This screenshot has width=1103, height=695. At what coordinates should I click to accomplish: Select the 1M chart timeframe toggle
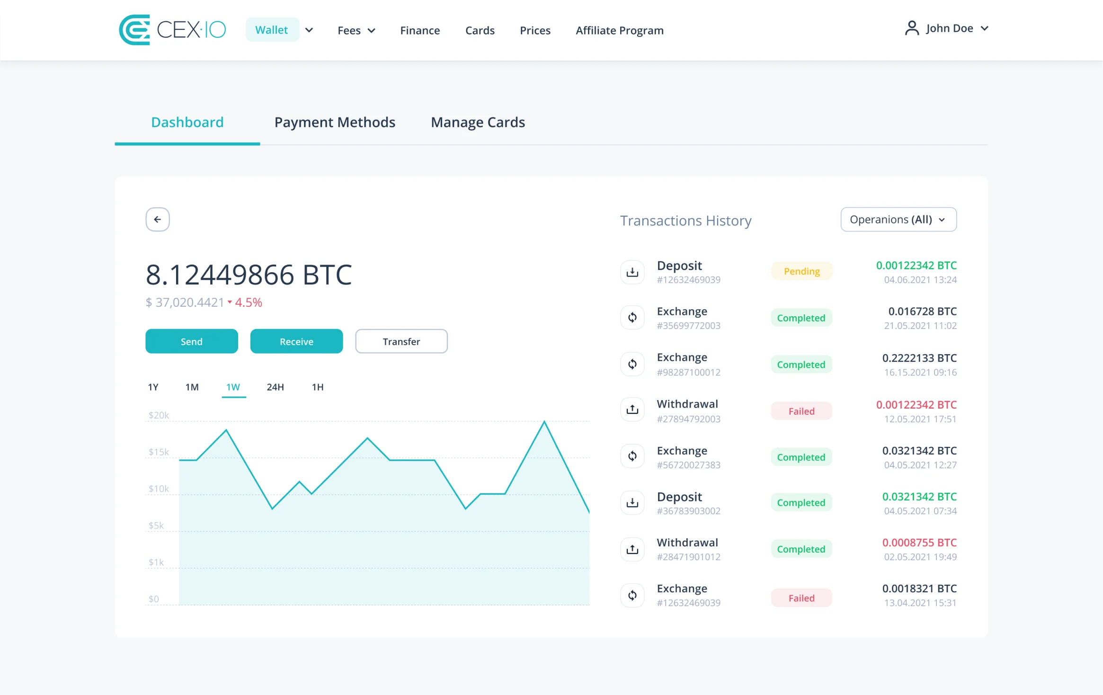(x=191, y=387)
